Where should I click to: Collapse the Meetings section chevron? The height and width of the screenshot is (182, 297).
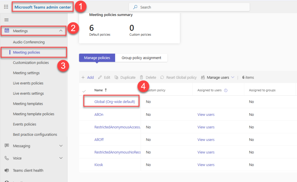point(61,31)
